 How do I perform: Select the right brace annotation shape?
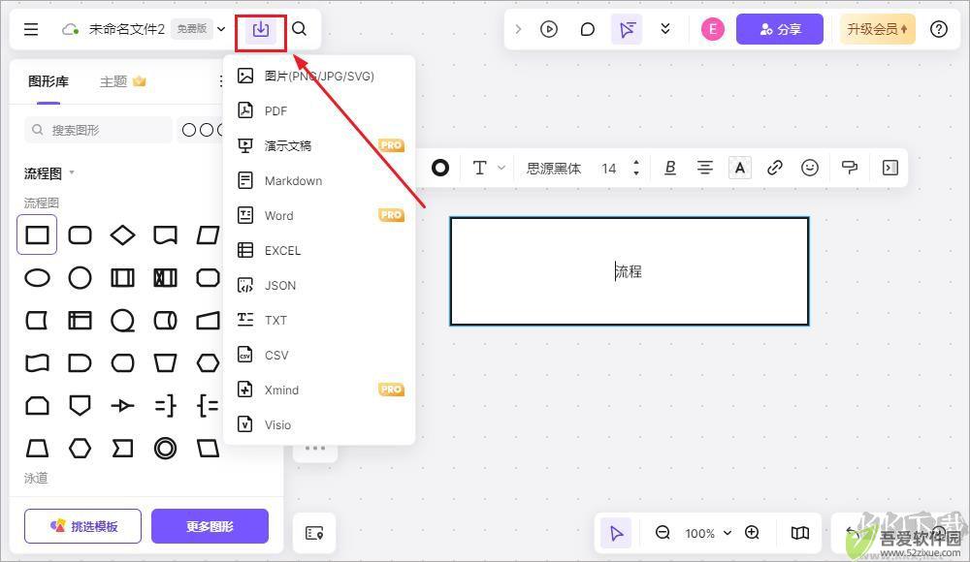pos(165,406)
